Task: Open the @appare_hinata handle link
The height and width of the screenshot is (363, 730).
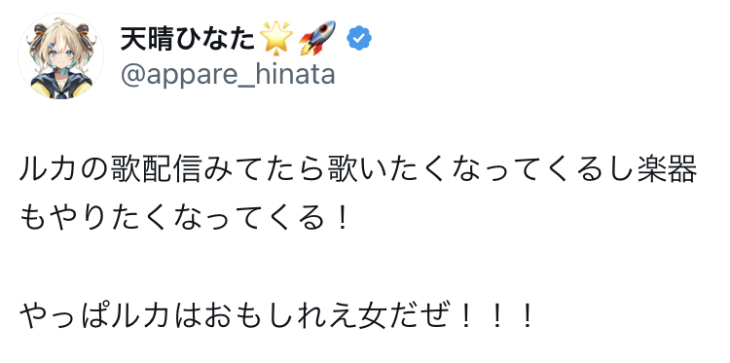Action: (x=228, y=75)
